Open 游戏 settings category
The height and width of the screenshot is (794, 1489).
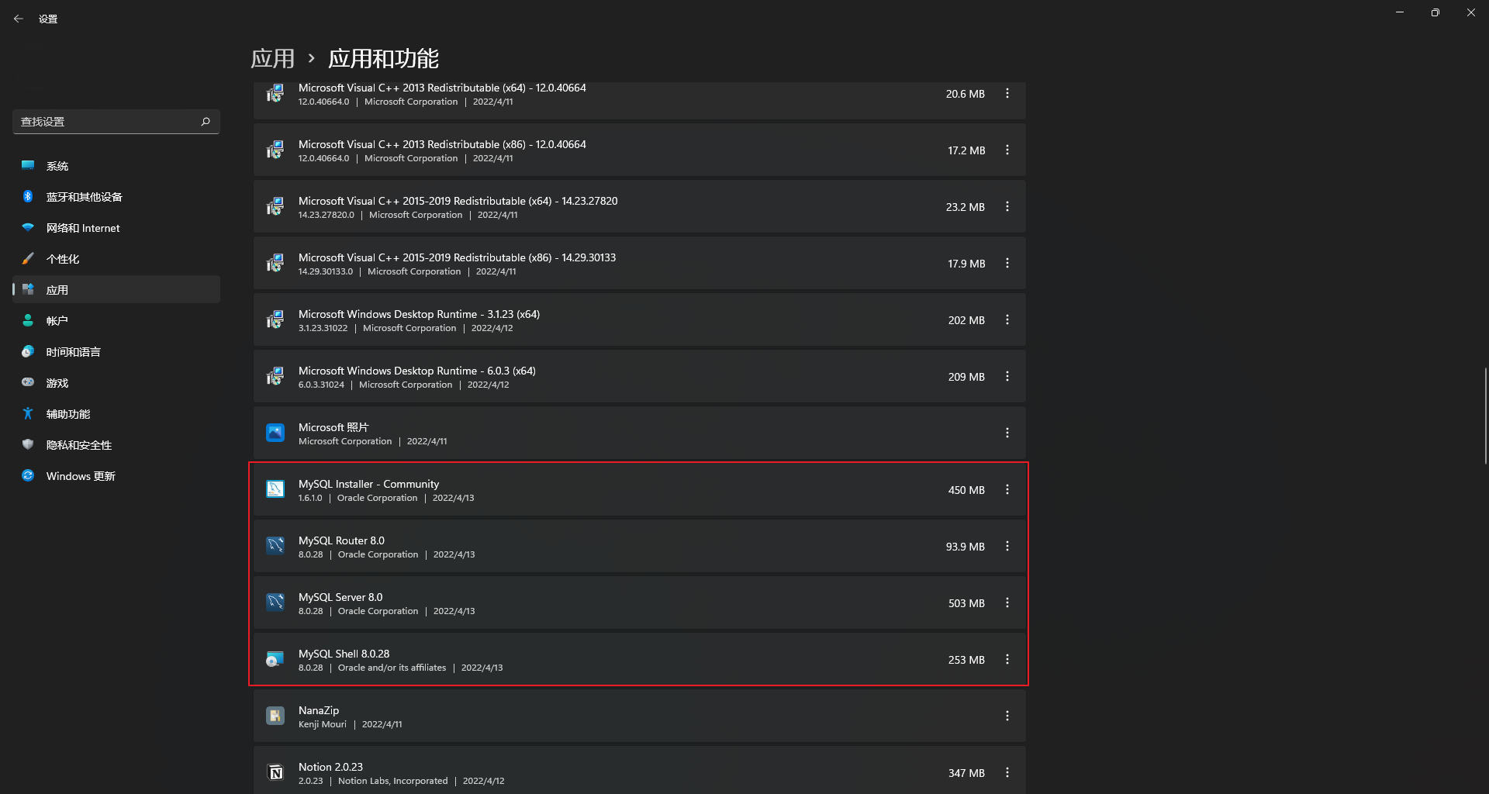(116, 383)
